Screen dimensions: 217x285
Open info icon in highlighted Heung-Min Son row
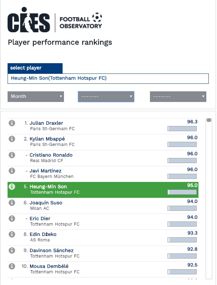pyautogui.click(x=12, y=187)
